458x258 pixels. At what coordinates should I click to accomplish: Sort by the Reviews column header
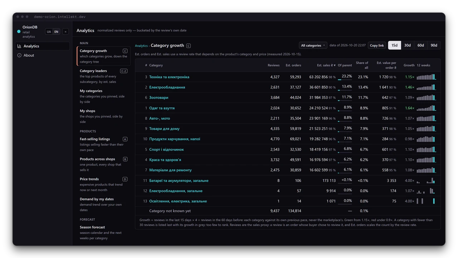pos(274,65)
